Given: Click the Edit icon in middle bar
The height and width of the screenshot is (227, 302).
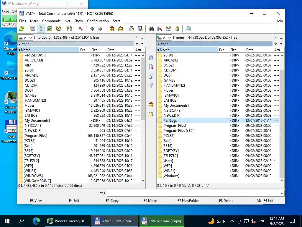Looking at the screenshot, I should click(x=151, y=67).
